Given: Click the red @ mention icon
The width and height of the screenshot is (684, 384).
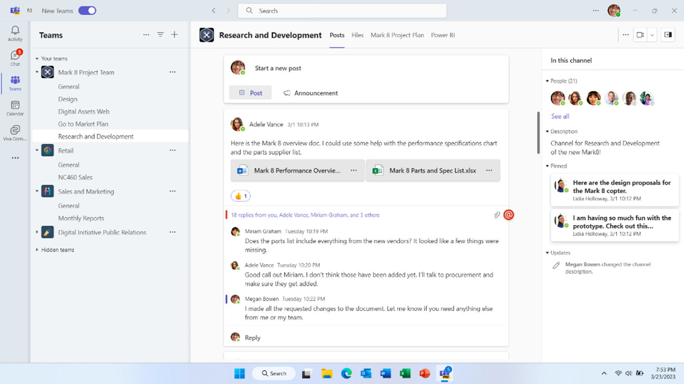Looking at the screenshot, I should pos(509,215).
